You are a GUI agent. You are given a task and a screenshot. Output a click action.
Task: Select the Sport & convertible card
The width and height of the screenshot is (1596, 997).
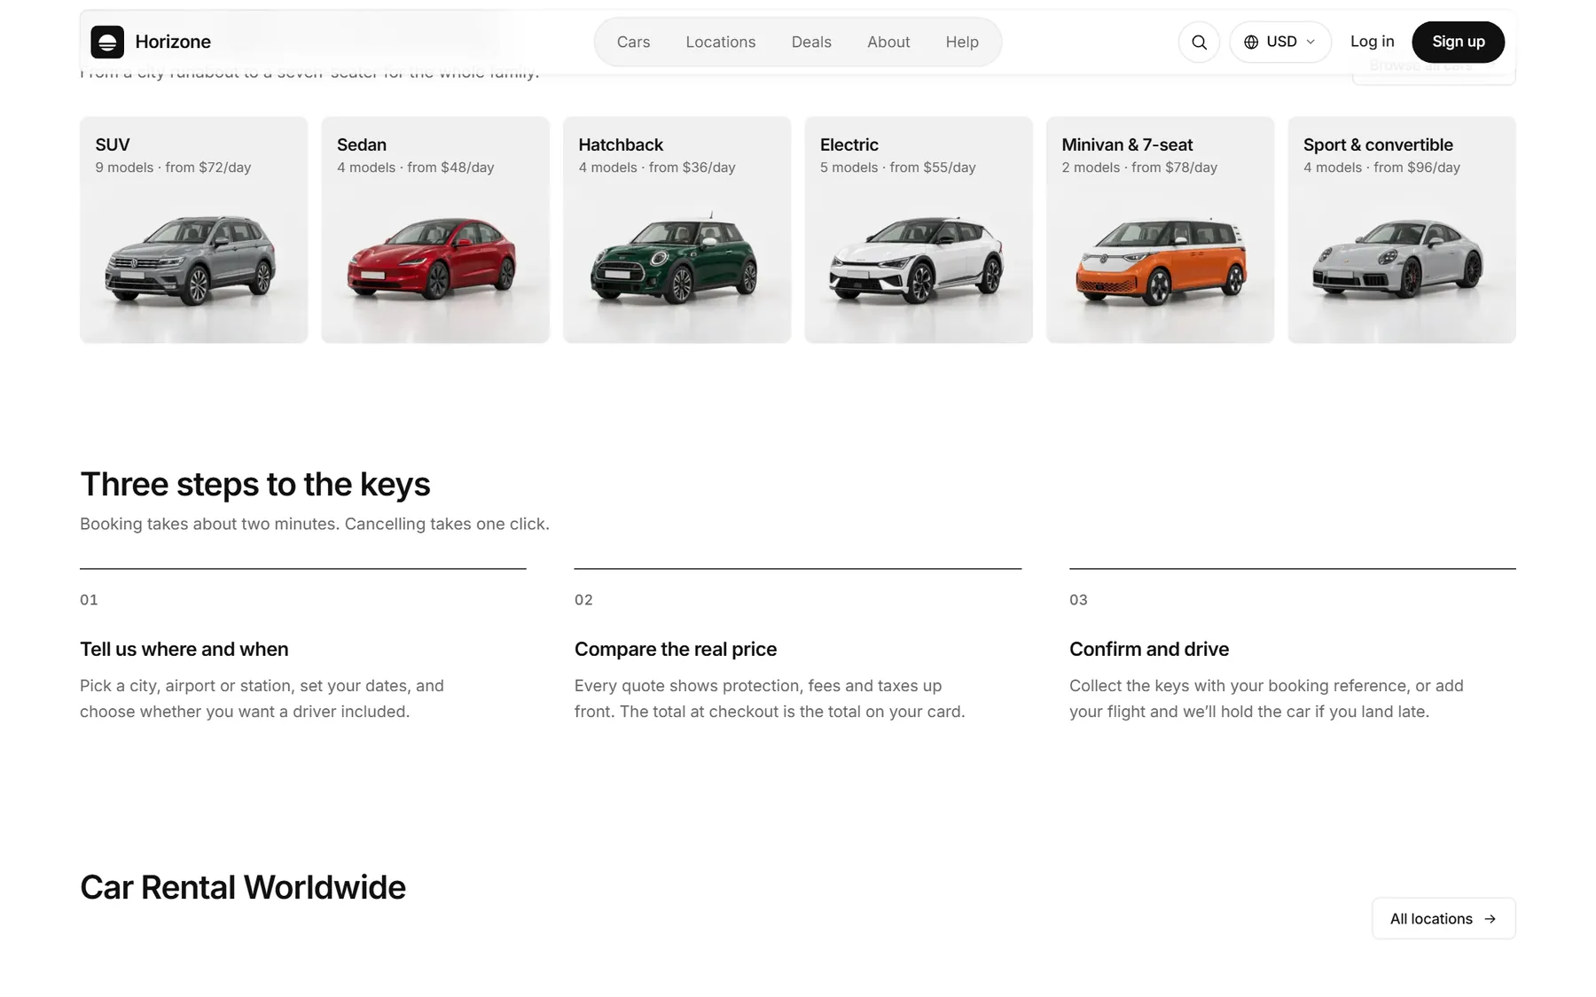pos(1402,230)
